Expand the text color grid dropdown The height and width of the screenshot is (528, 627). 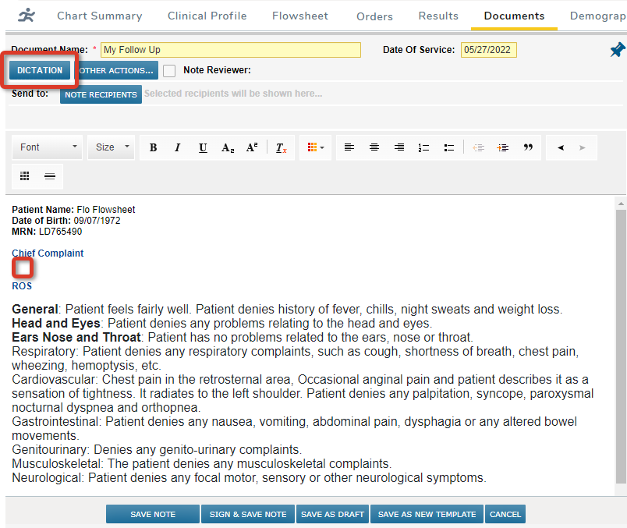(316, 147)
